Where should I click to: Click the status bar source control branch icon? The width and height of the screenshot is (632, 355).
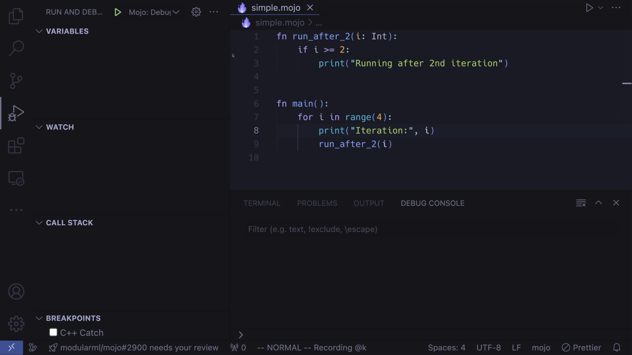33,348
